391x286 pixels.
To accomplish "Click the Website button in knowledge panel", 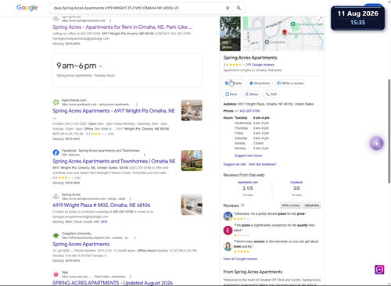I will click(233, 83).
